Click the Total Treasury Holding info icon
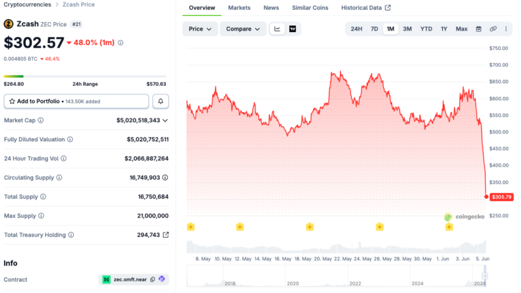This screenshot has width=521, height=293. click(71, 235)
